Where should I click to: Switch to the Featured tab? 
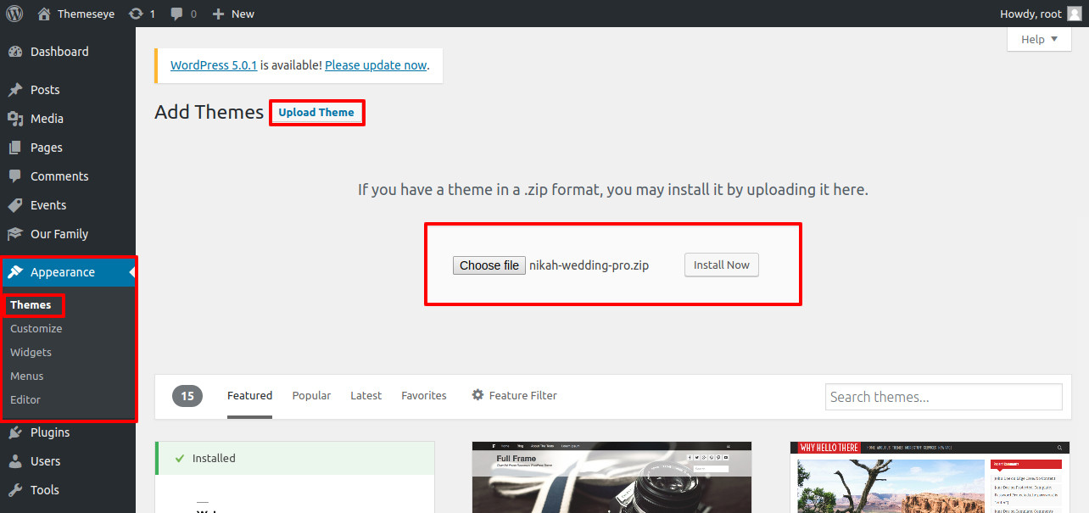[x=249, y=395]
